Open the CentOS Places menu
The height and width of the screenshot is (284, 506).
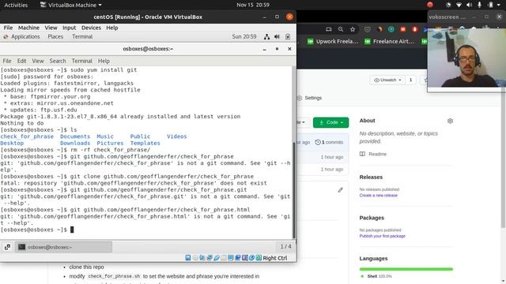(x=55, y=37)
